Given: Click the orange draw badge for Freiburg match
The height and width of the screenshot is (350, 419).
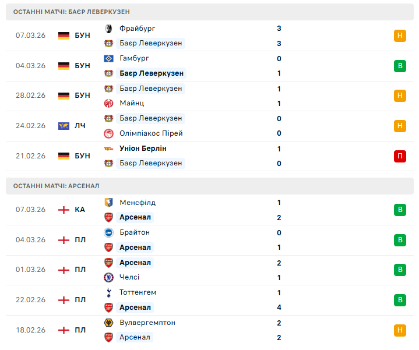Looking at the screenshot, I should [400, 36].
